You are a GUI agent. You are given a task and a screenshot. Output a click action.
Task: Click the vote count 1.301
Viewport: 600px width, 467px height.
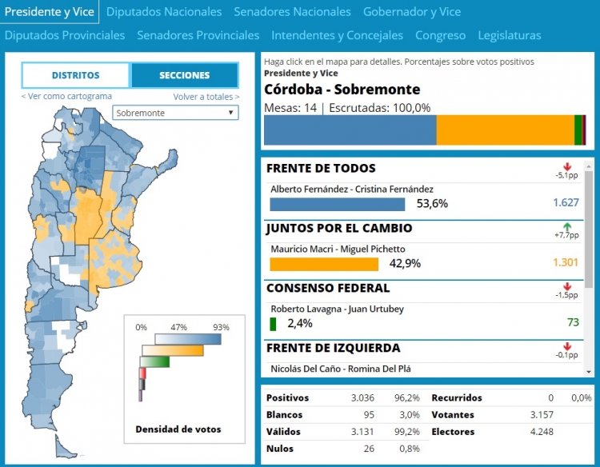pos(566,262)
